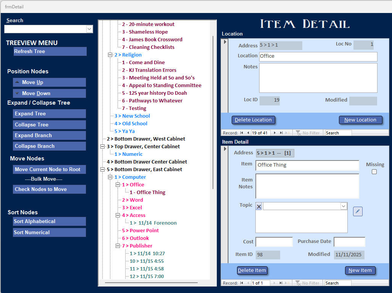This screenshot has width=392, height=293.
Task: Click the Move Down button
Action: pos(49,93)
